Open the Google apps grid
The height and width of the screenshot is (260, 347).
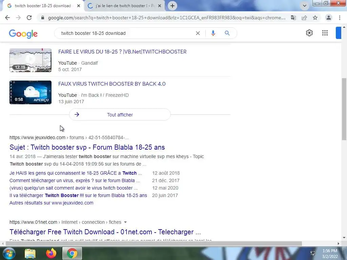[x=325, y=33]
